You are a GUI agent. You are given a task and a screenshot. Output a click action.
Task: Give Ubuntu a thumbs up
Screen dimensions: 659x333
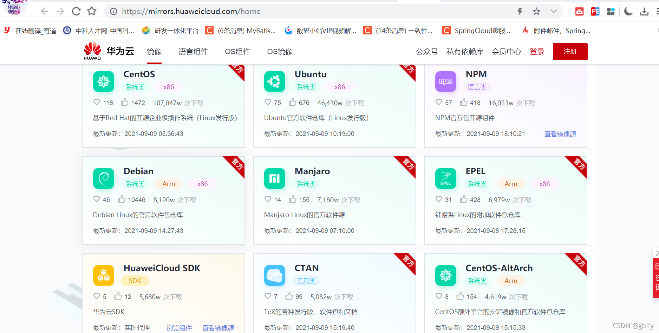coord(293,102)
